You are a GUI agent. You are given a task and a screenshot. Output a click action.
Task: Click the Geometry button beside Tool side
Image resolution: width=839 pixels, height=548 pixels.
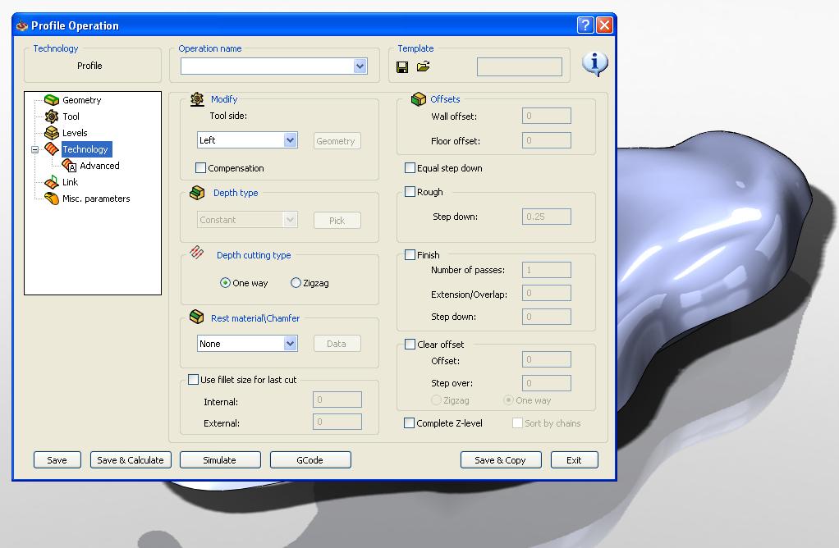(x=337, y=141)
